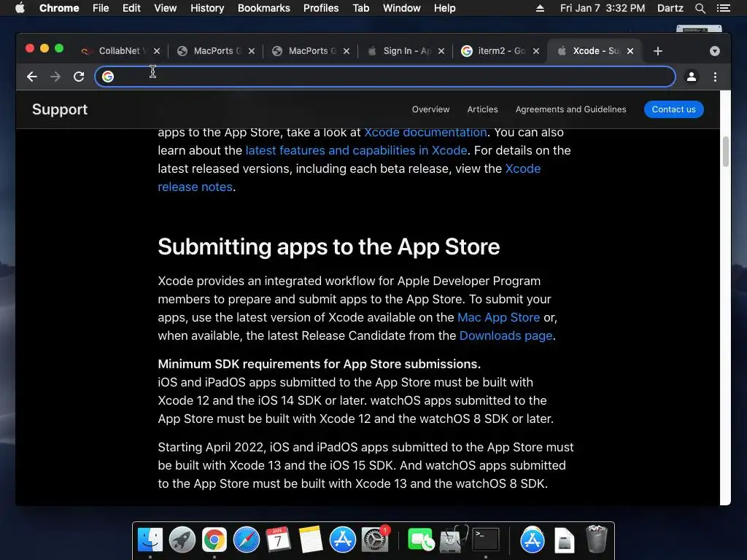
Task: Open Spotlight search in menu bar
Action: (700, 8)
